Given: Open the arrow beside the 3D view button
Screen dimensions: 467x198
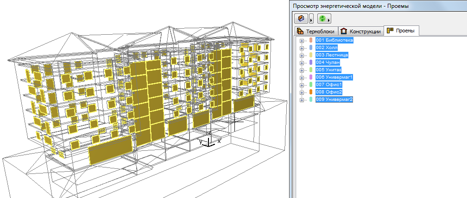Looking at the screenshot, I should click(x=311, y=19).
